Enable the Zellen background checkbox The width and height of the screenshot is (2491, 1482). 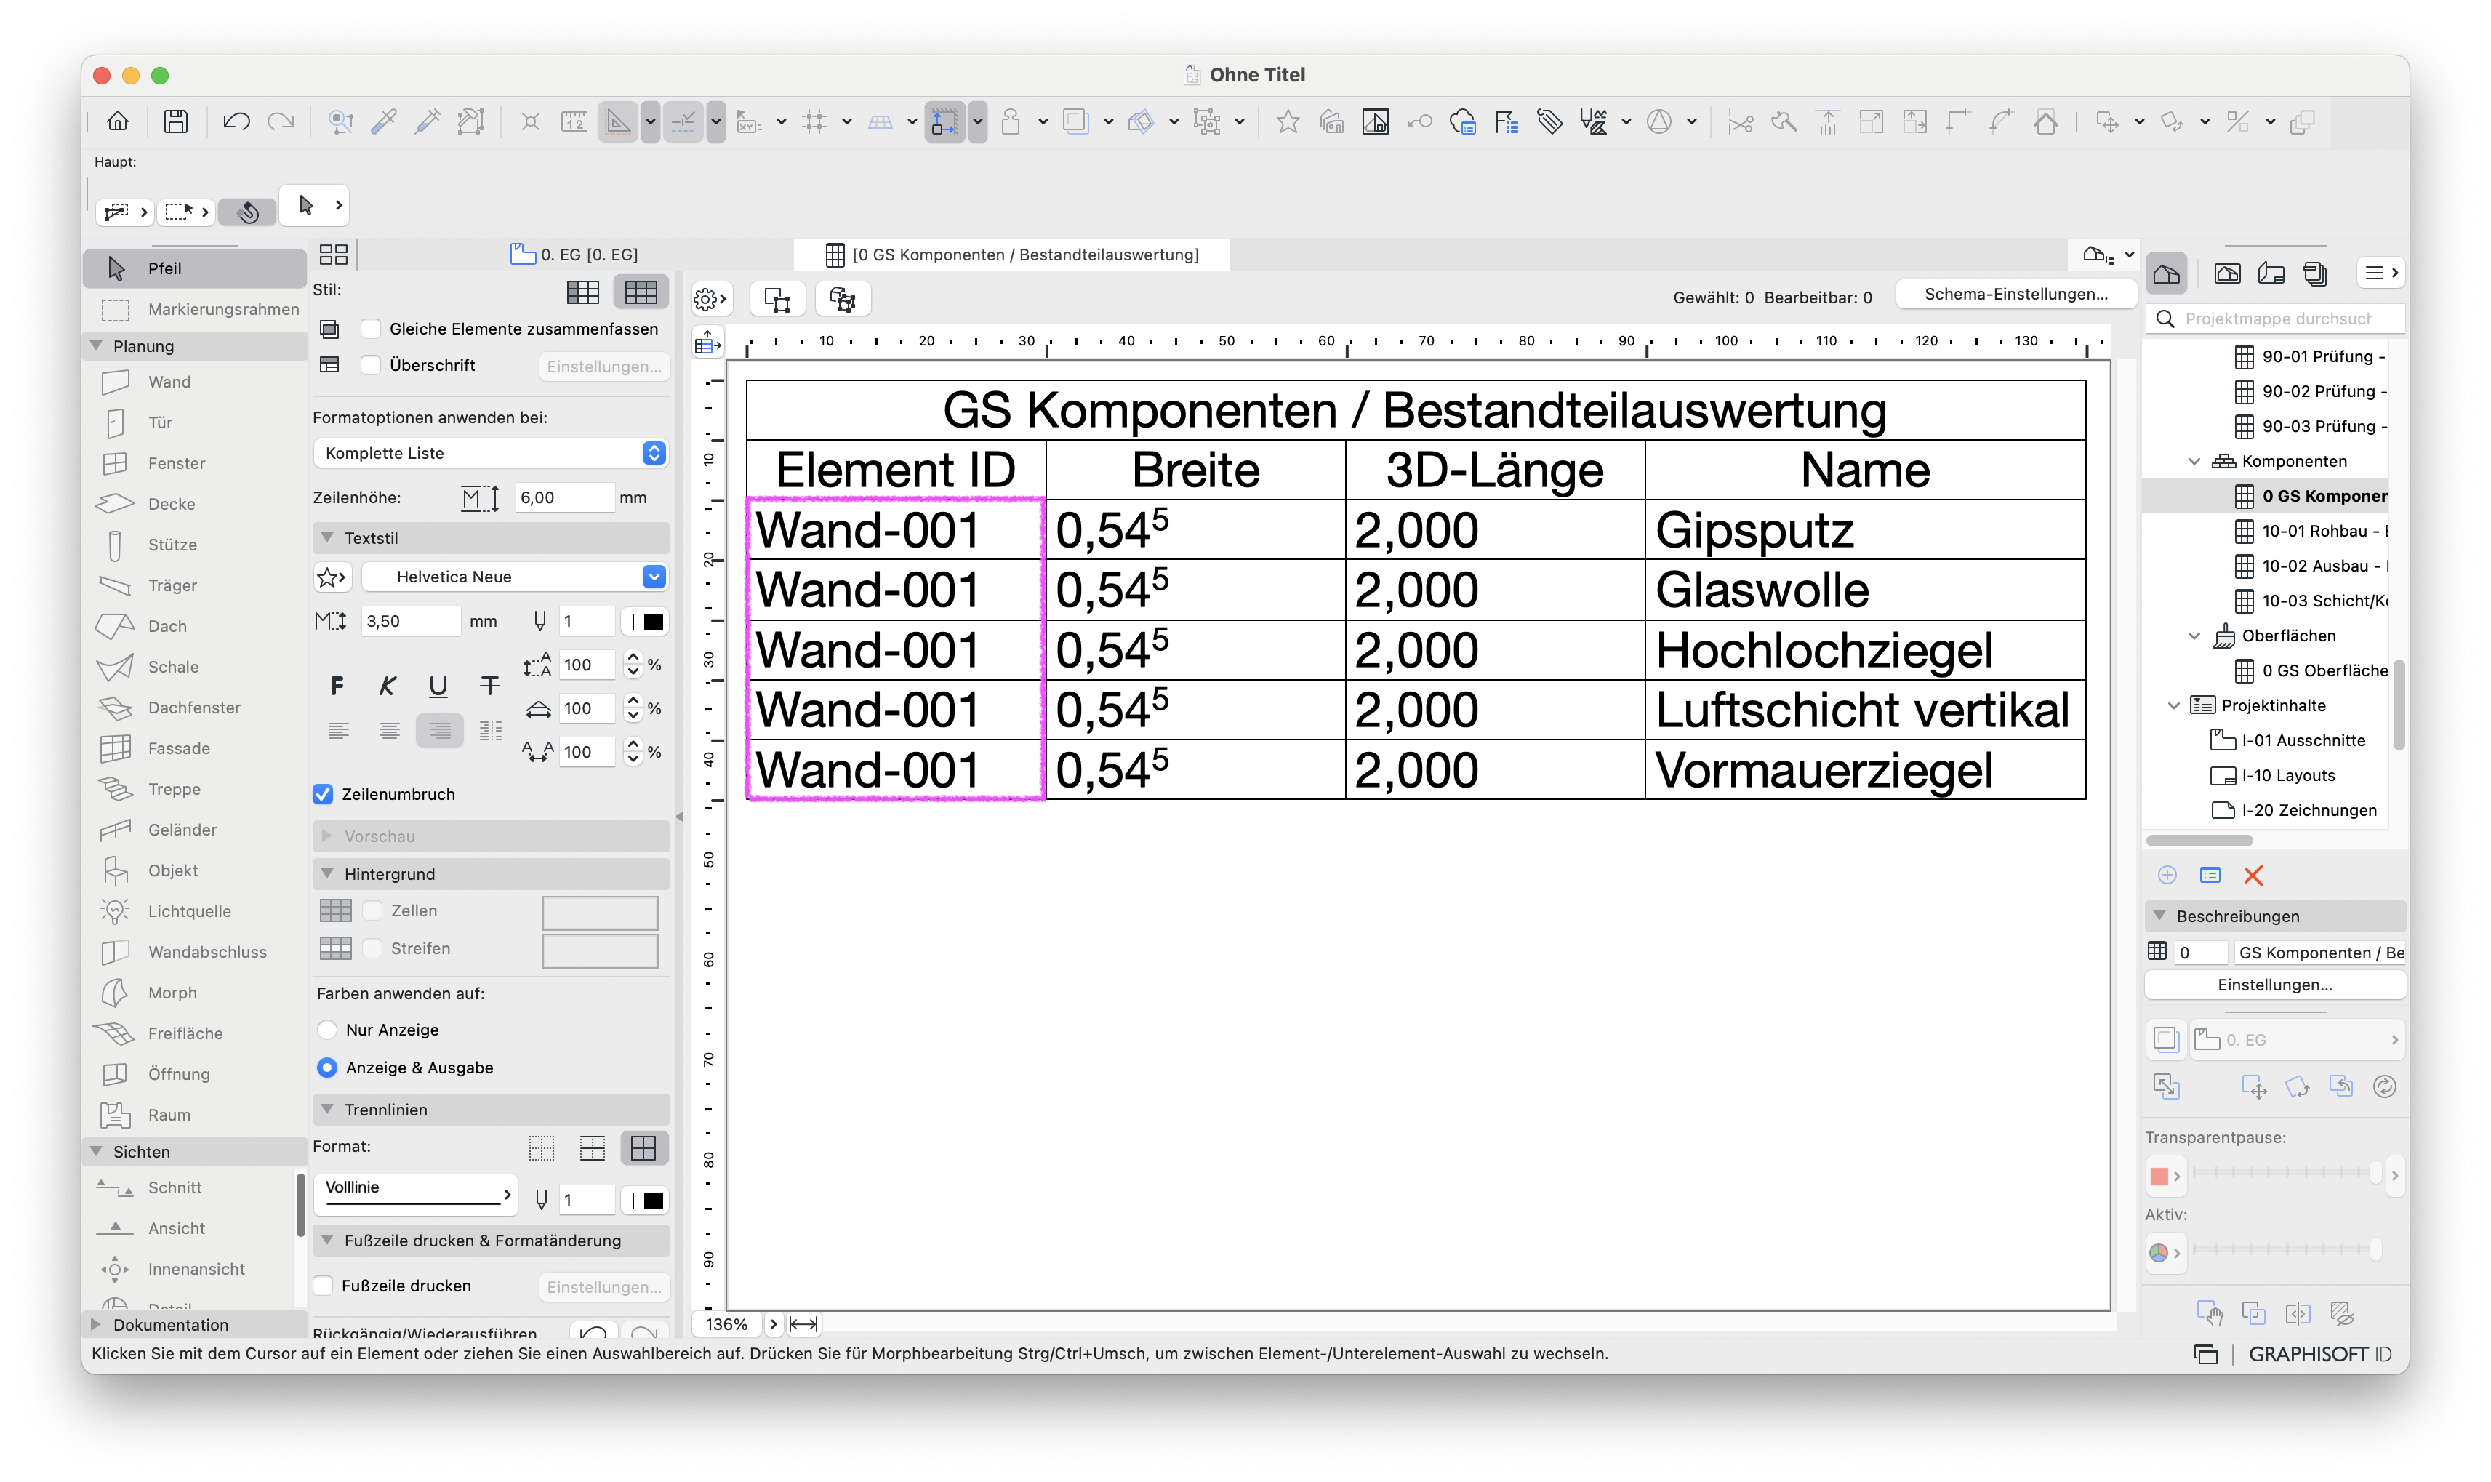pyautogui.click(x=372, y=910)
